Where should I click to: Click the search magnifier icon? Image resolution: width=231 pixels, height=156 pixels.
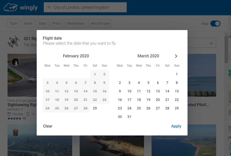point(49,7)
